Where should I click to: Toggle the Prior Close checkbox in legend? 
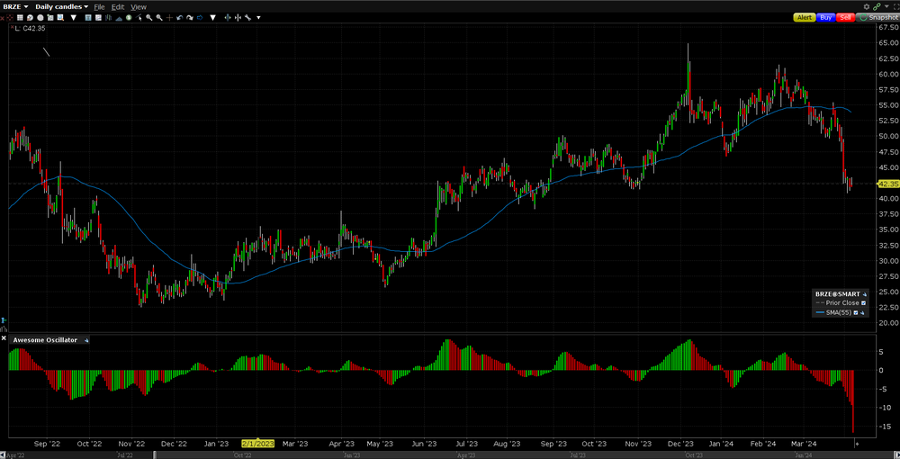pos(863,303)
